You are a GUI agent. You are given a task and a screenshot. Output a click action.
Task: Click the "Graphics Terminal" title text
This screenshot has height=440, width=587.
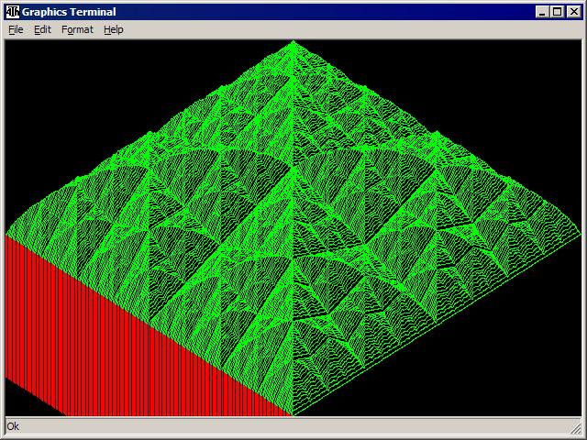tap(69, 12)
